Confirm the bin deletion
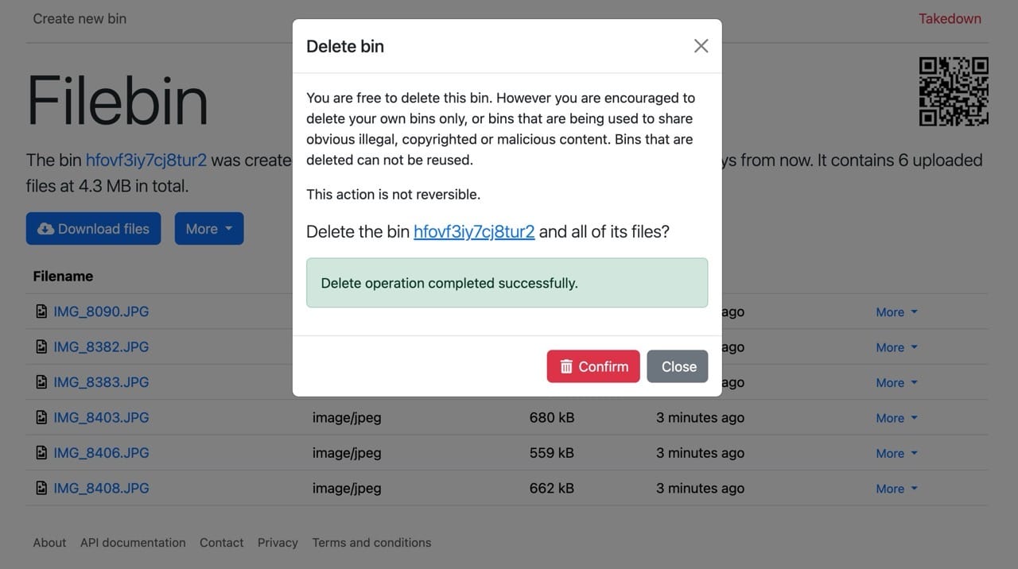 593,366
